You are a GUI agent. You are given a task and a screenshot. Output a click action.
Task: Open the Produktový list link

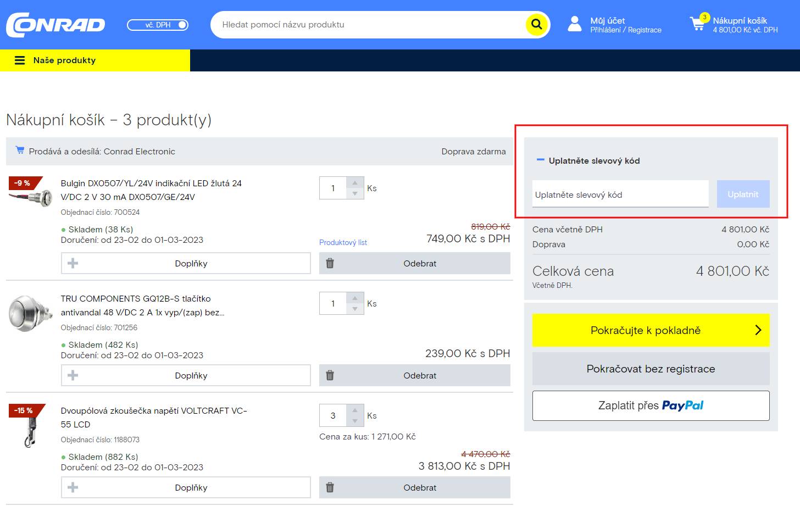[343, 242]
